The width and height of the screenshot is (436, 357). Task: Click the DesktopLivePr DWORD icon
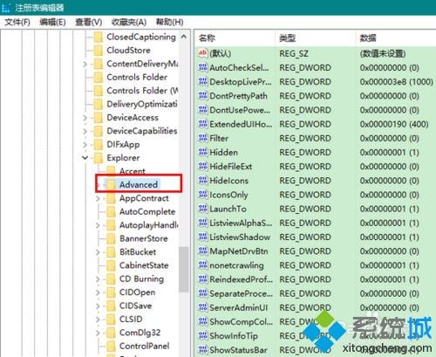coord(202,81)
